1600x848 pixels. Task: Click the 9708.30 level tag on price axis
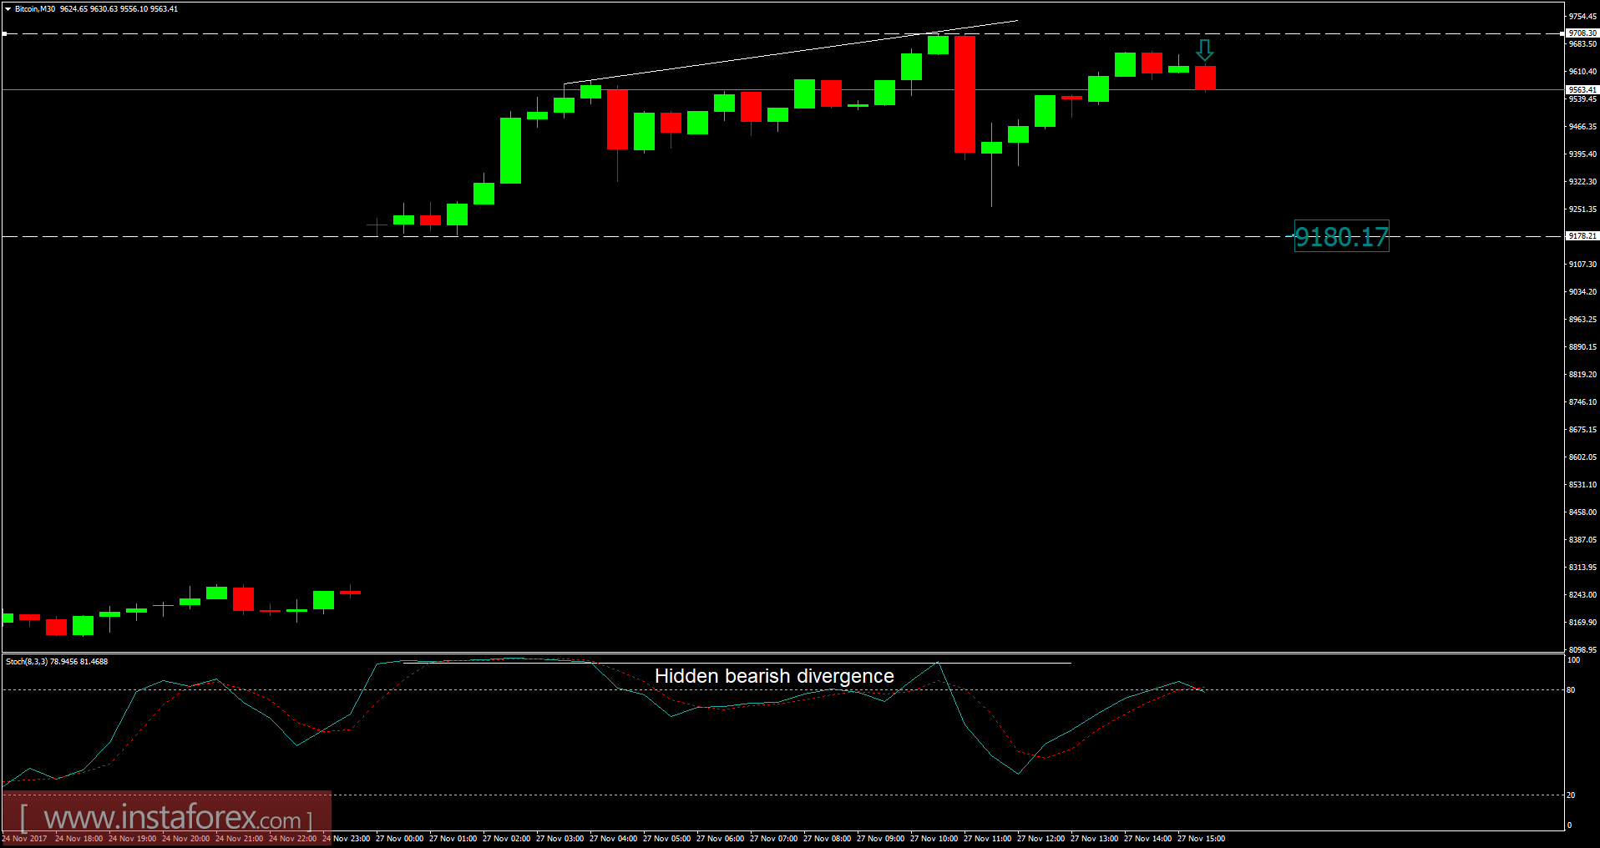[x=1582, y=33]
